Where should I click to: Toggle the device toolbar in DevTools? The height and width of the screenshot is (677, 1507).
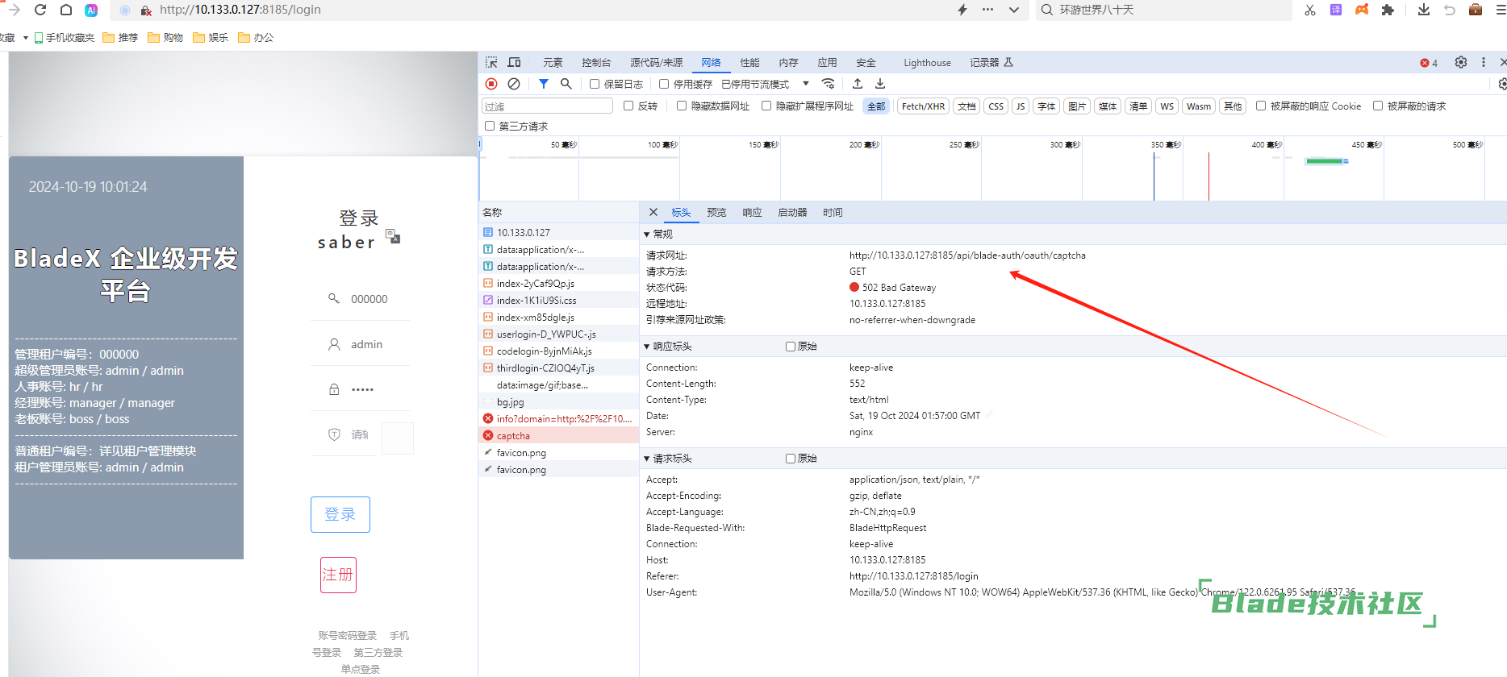click(514, 62)
